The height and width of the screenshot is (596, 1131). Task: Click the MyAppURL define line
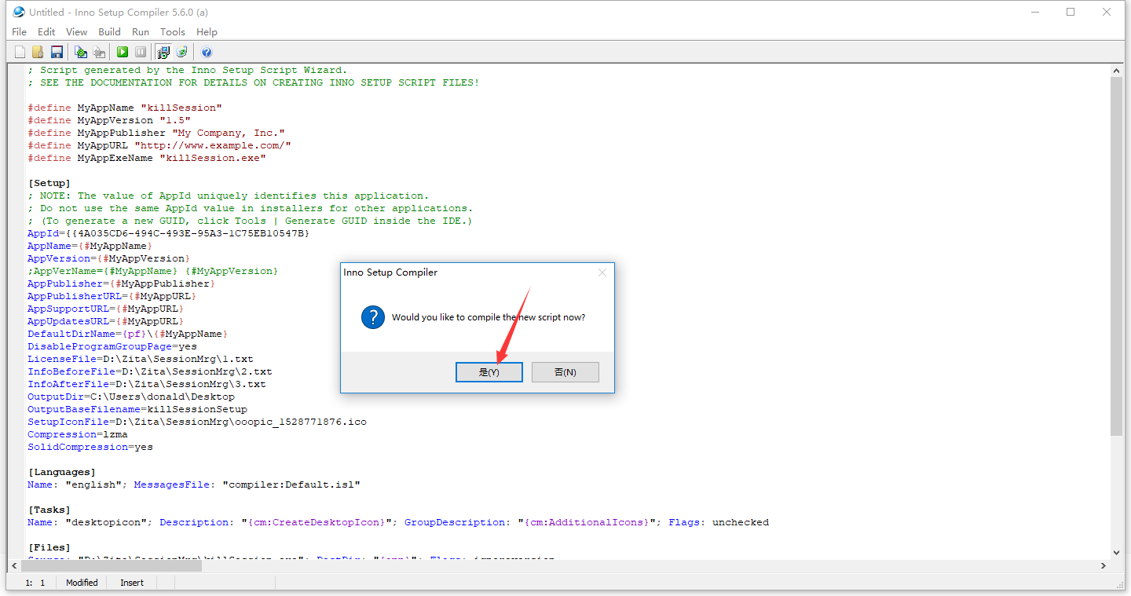click(159, 145)
